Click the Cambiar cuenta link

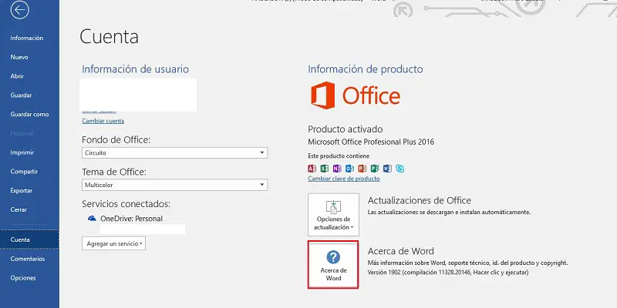coord(103,121)
